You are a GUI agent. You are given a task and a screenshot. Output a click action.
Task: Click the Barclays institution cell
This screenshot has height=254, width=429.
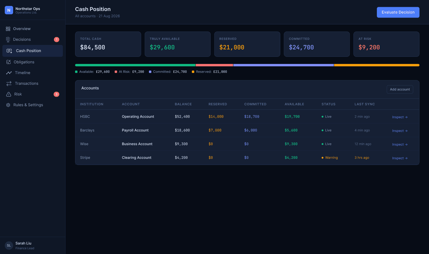(87, 130)
